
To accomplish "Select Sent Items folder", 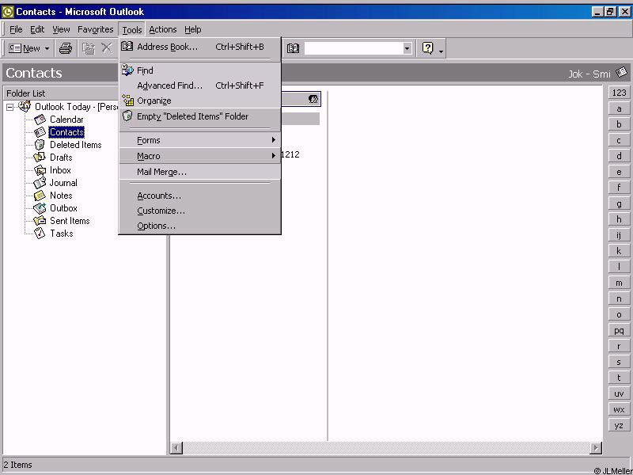I will click(x=70, y=221).
